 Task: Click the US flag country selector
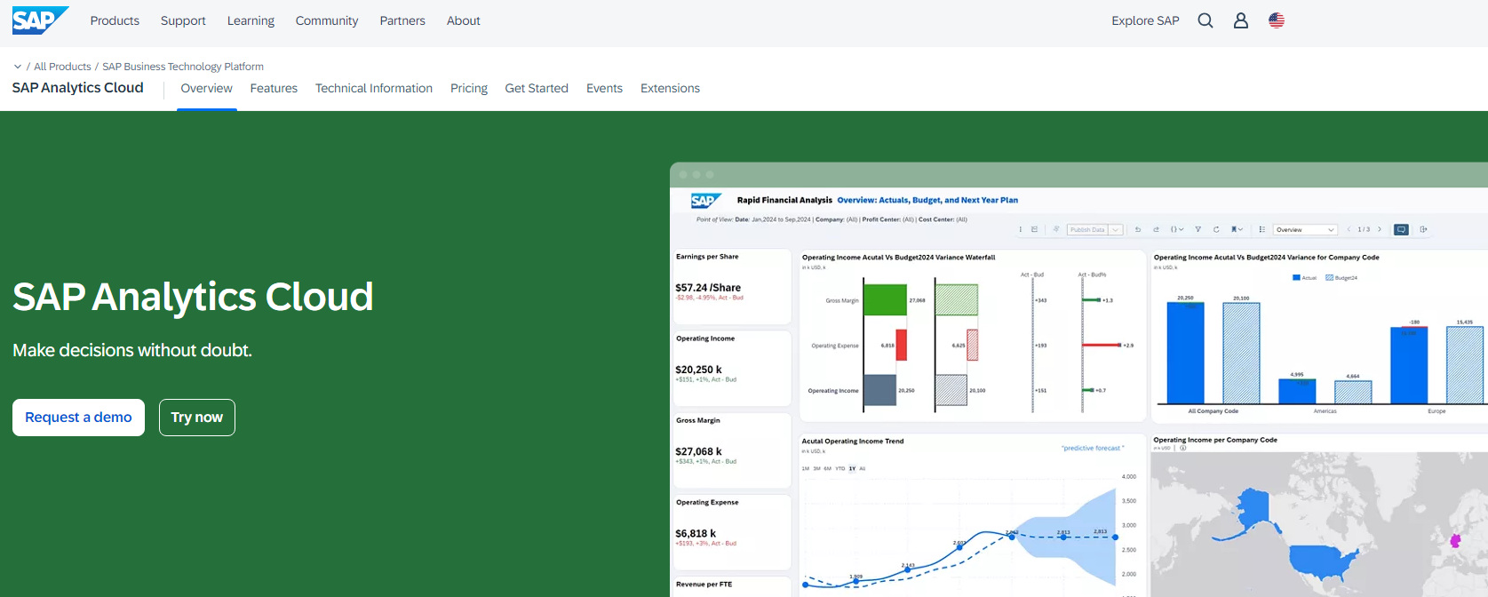click(x=1277, y=20)
